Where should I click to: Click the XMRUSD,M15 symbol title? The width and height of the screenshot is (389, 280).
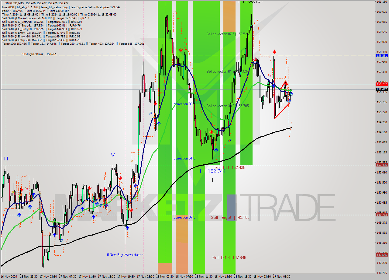pyautogui.click(x=14, y=3)
